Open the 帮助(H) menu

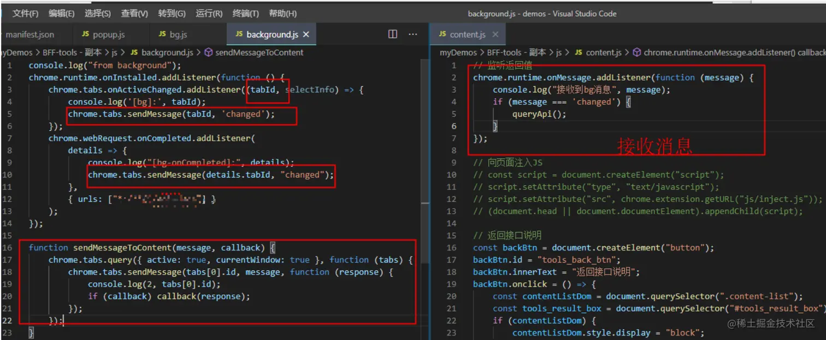(x=283, y=14)
